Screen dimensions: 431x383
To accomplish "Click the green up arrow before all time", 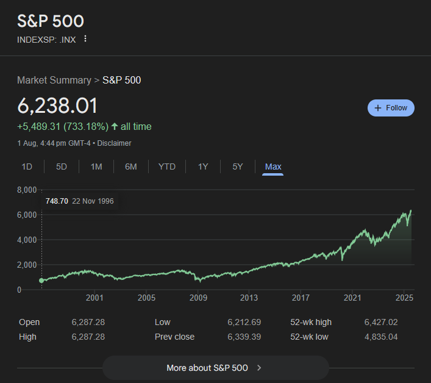I will (115, 126).
